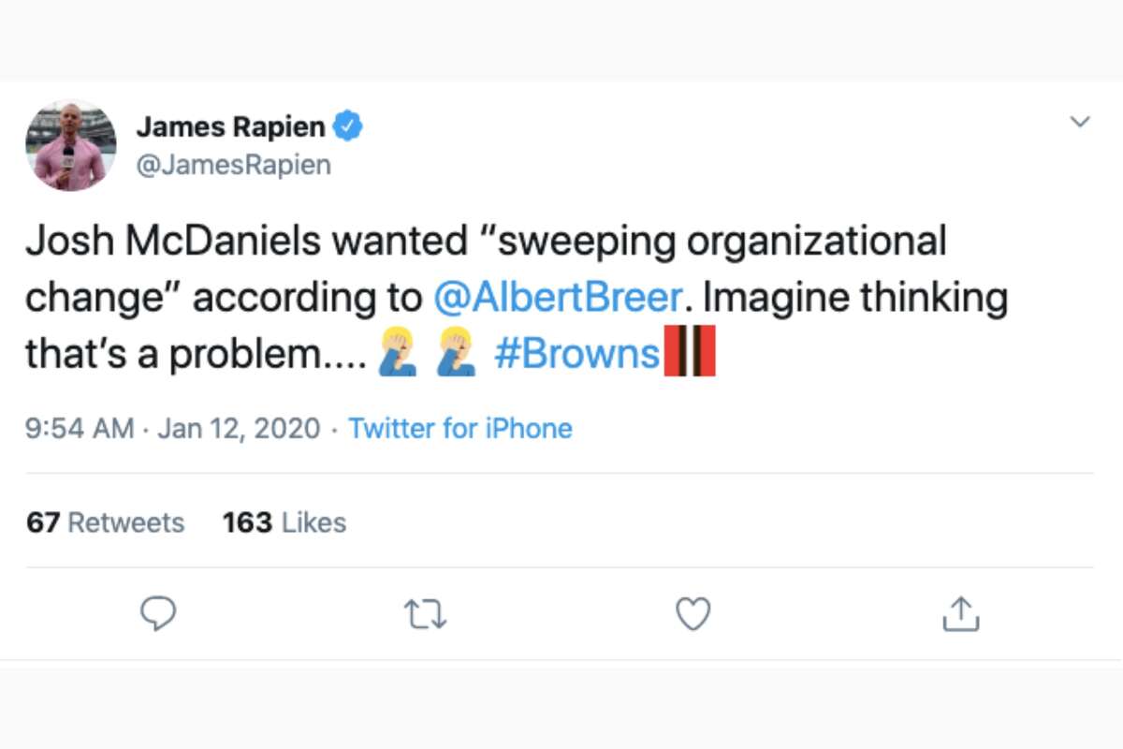The height and width of the screenshot is (749, 1123).
Task: Click the Twitter for iPhone source link
Action: click(x=460, y=429)
